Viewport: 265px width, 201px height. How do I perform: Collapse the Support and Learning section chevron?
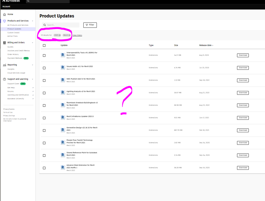click(32, 79)
